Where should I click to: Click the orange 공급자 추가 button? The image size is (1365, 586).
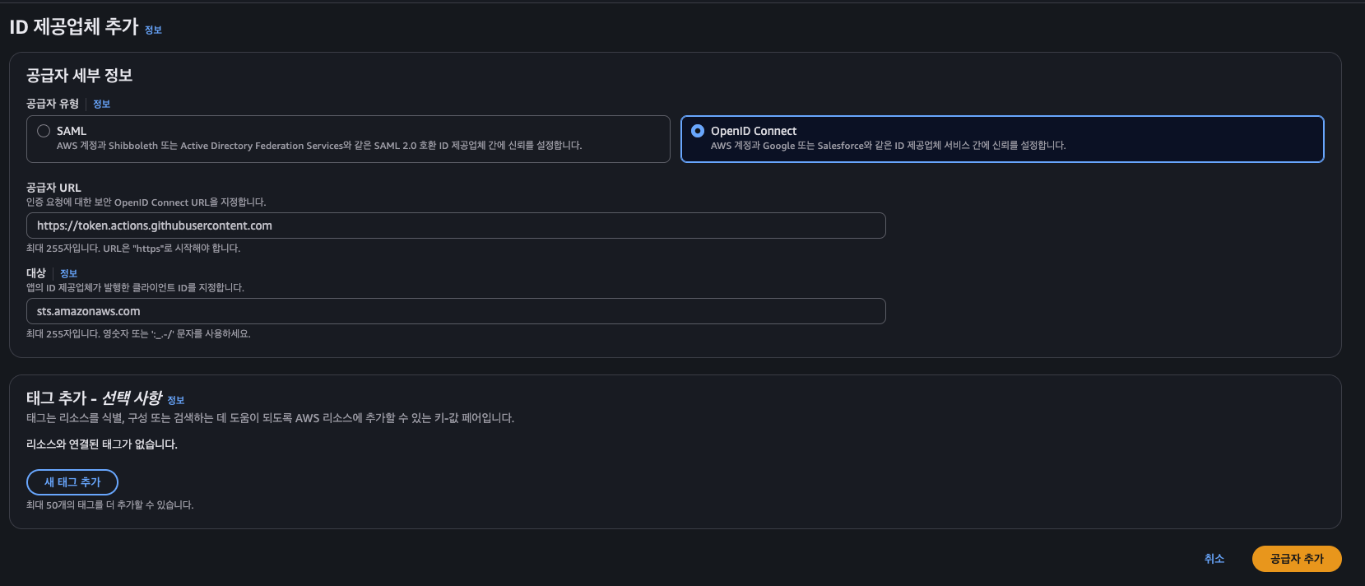point(1297,559)
